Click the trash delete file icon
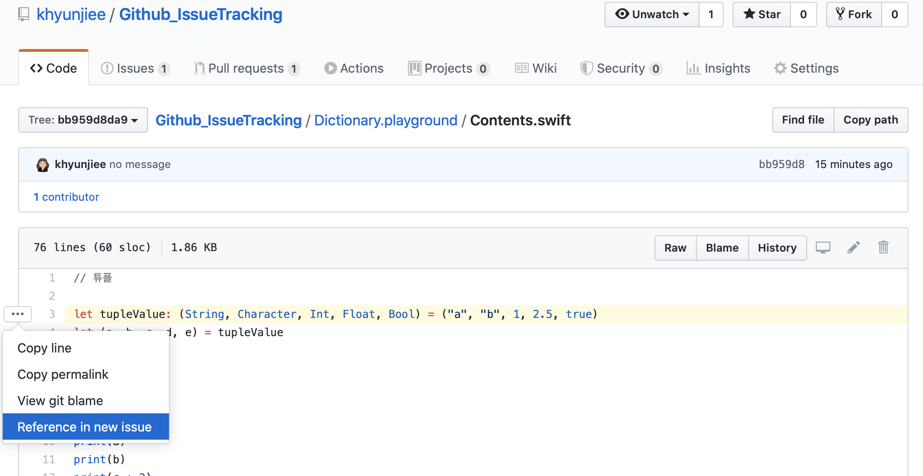Viewport: 923px width, 476px height. coord(883,248)
